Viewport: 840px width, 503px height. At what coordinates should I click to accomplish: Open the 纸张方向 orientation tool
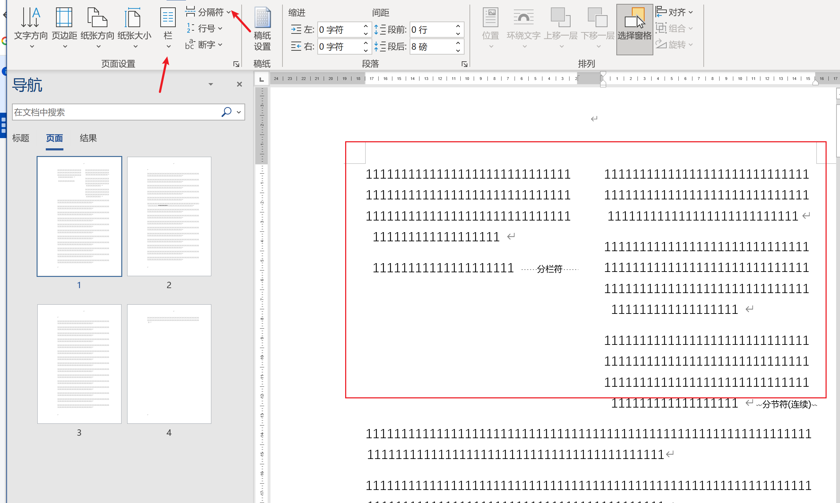click(98, 27)
